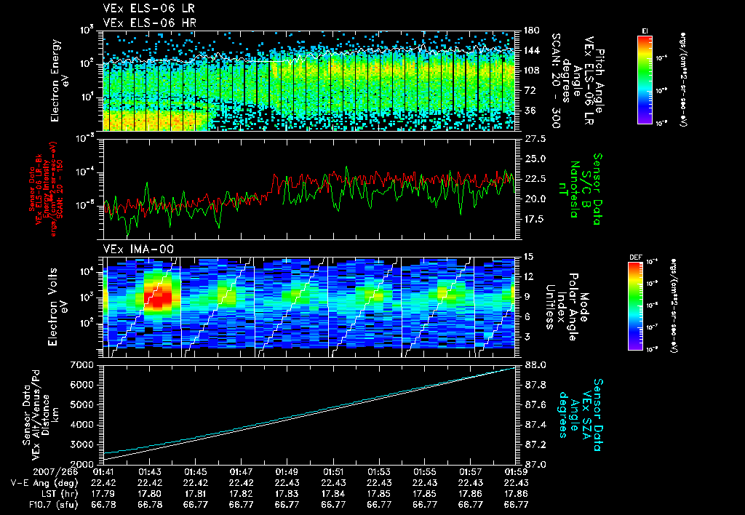Image resolution: width=745 pixels, height=515 pixels.
Task: Click the LST value 17.84
Action: tap(333, 494)
